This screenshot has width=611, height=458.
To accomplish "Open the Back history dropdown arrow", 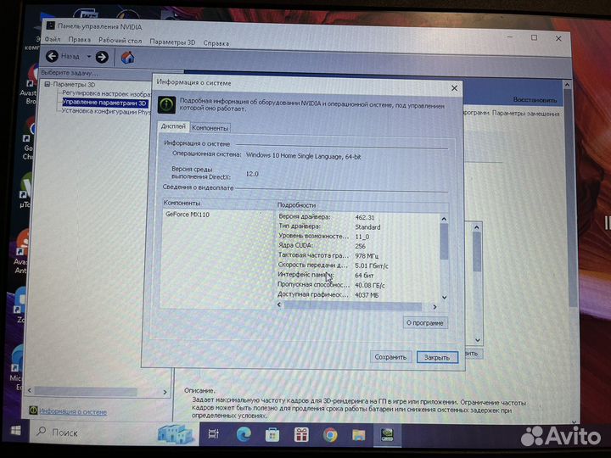I will (89, 57).
